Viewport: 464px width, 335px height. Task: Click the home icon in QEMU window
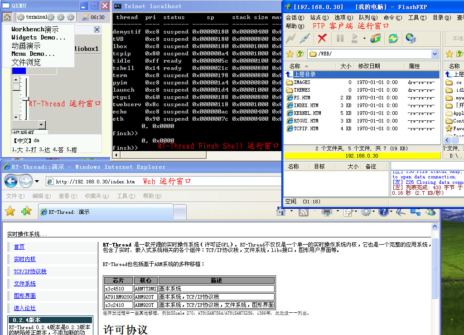click(x=7, y=17)
